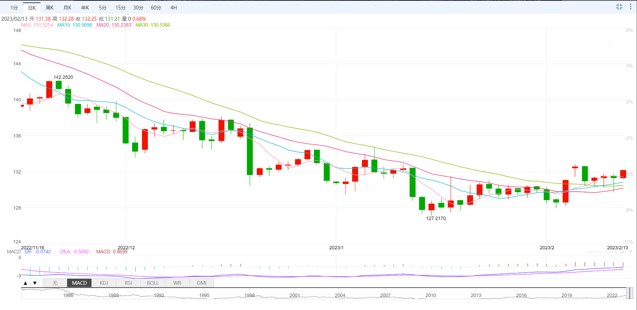Image resolution: width=637 pixels, height=310 pixels.
Task: Switch indicator to KDJ
Action: click(x=104, y=283)
